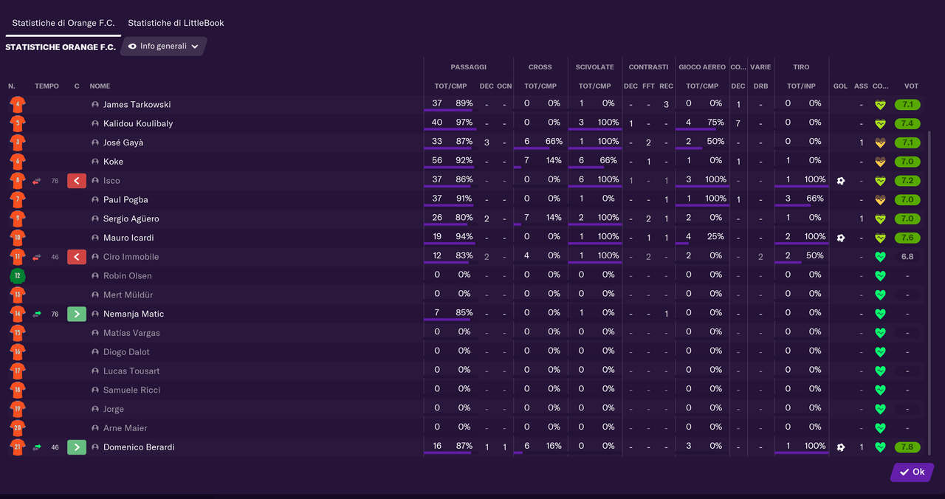Click the checkmark icon on Ok button

pos(904,472)
